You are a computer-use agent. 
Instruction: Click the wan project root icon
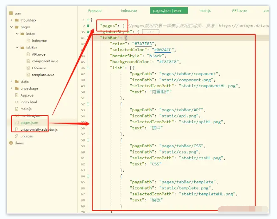[11, 13]
